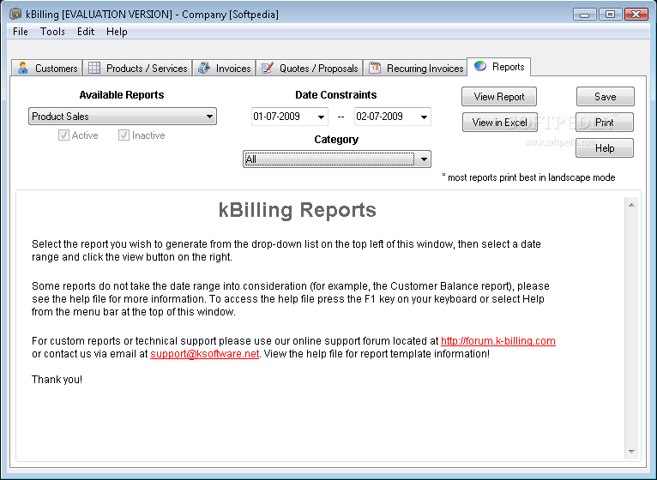Switch to the Quotes / Proposals tab
The image size is (657, 480).
click(x=310, y=68)
